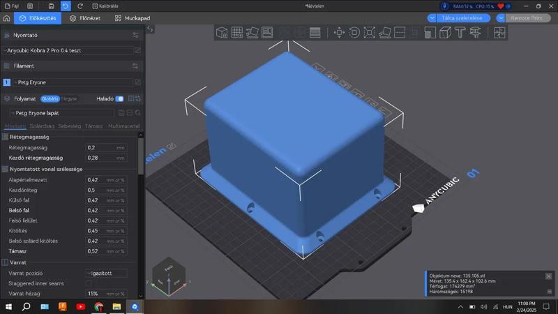Viewport: 558px width, 314px height.
Task: Click the Add plate grid icon
Action: 236,33
